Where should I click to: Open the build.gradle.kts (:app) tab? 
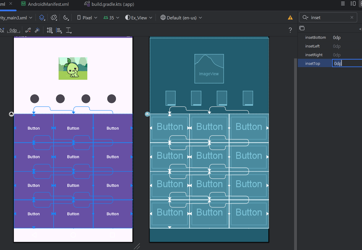coord(109,4)
